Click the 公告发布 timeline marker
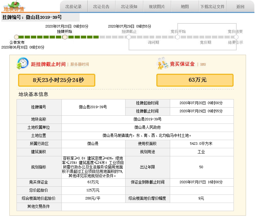Viewport: 256px width, 217px height. click(16, 37)
